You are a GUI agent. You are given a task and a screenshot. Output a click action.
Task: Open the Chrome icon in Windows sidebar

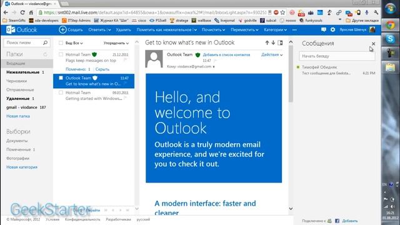[x=390, y=25]
